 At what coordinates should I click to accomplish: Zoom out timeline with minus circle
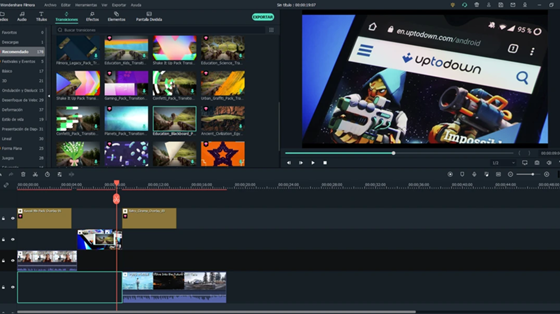[x=510, y=174]
